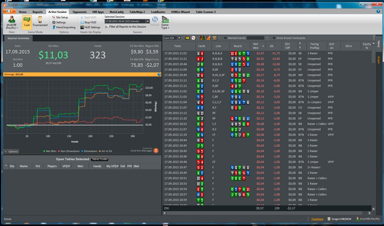Click Filter all Reports to this Session
The width and height of the screenshot is (384, 226).
125,27
